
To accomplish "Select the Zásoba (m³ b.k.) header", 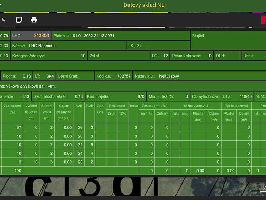I will pyautogui.click(x=154, y=106).
